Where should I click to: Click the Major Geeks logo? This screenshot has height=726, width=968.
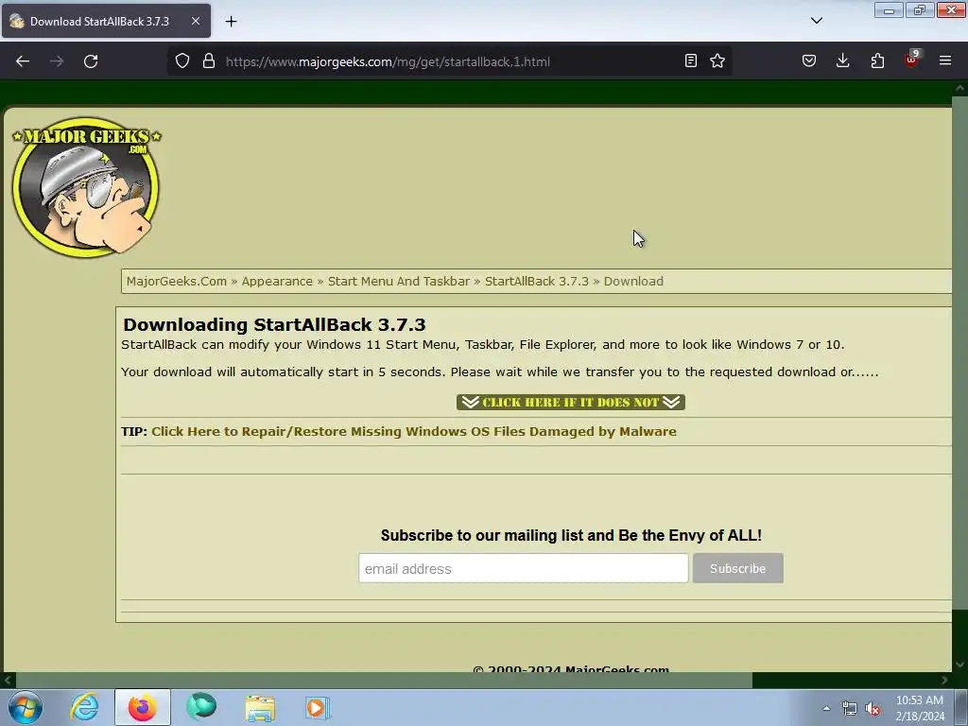86,186
